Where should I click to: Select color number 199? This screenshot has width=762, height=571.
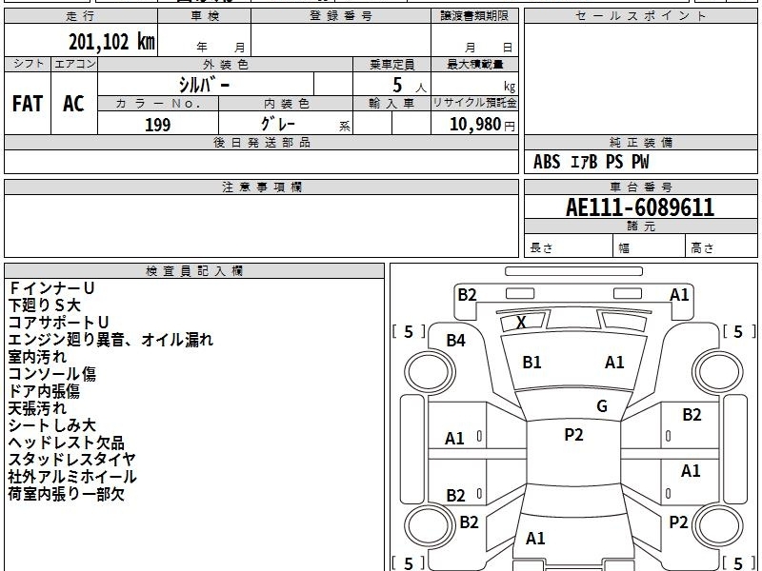pyautogui.click(x=158, y=125)
